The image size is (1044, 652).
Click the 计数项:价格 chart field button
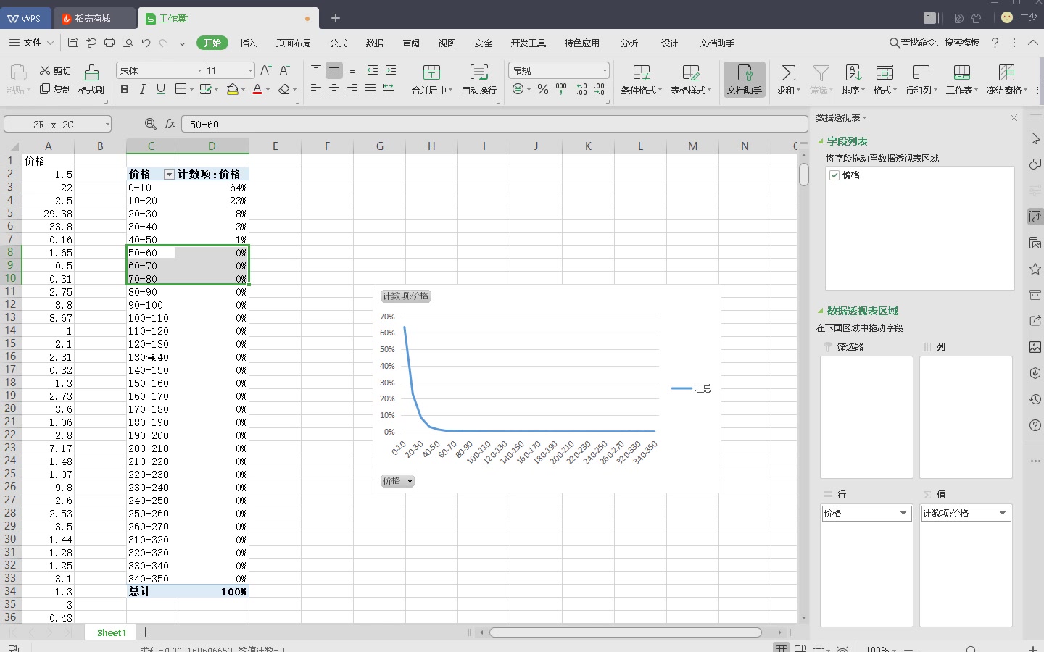point(406,296)
